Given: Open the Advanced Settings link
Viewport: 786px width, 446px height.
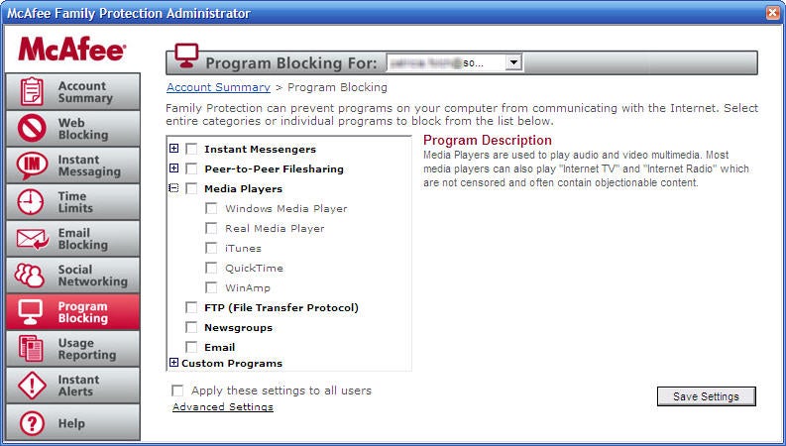Looking at the screenshot, I should [223, 407].
